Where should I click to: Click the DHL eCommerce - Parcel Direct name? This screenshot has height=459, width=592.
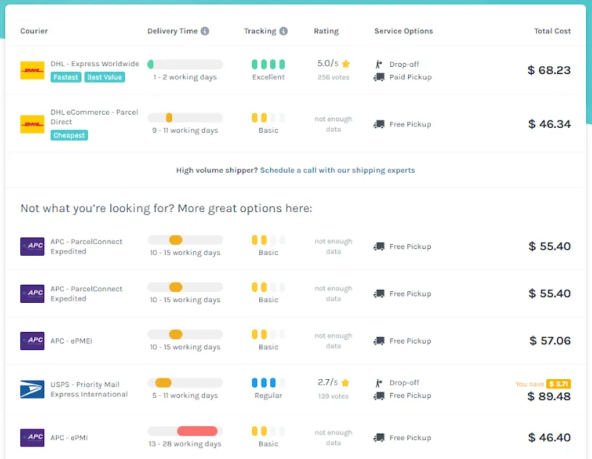pyautogui.click(x=94, y=117)
